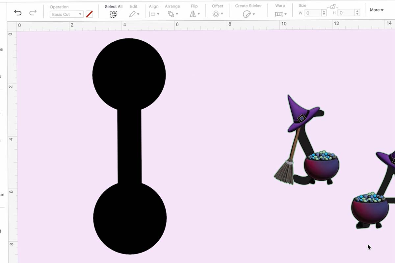Image resolution: width=395 pixels, height=263 pixels.
Task: Click the Redo arrow icon
Action: coord(33,13)
